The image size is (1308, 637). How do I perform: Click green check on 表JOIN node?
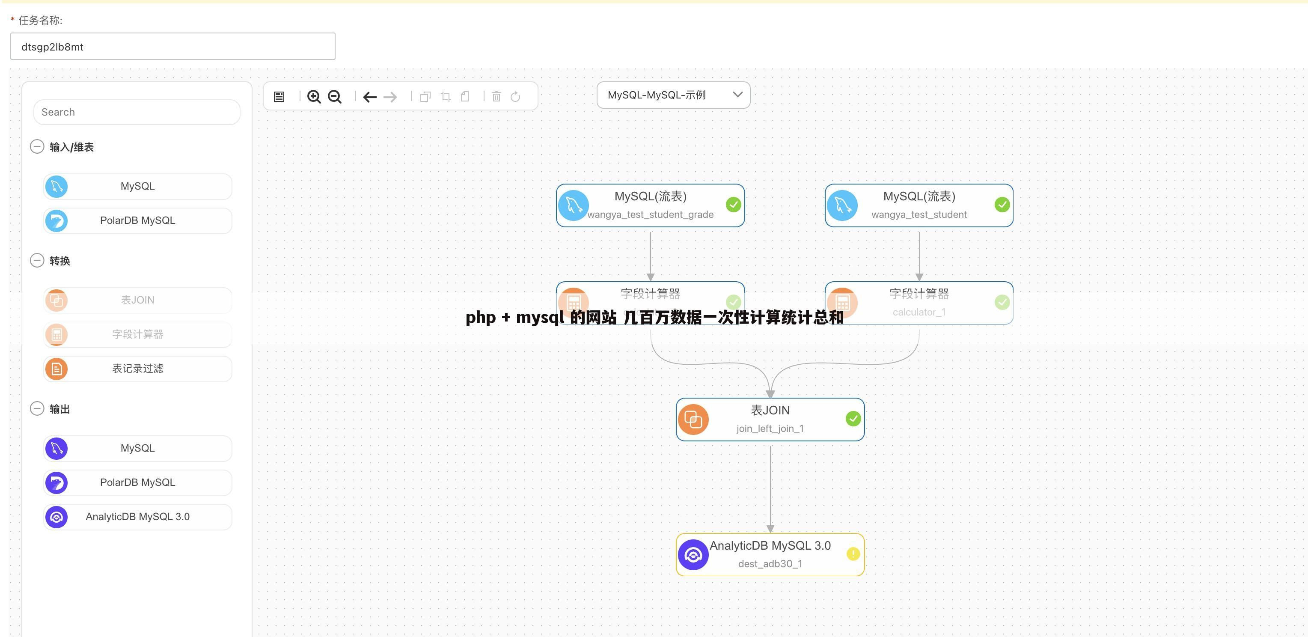point(853,419)
